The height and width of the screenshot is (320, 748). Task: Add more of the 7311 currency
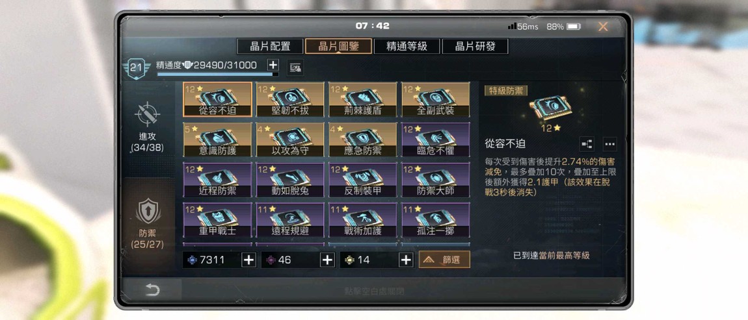click(249, 260)
